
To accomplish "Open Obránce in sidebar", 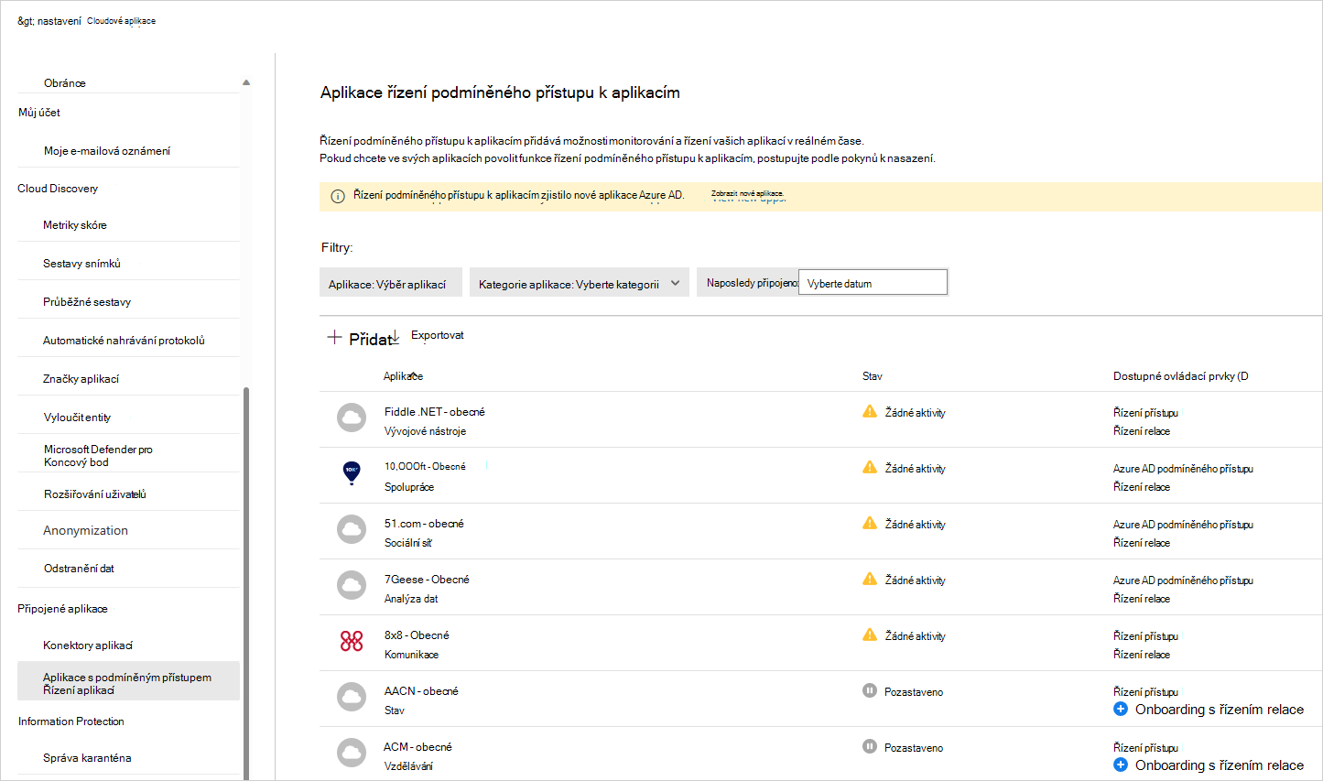I will click(x=65, y=83).
